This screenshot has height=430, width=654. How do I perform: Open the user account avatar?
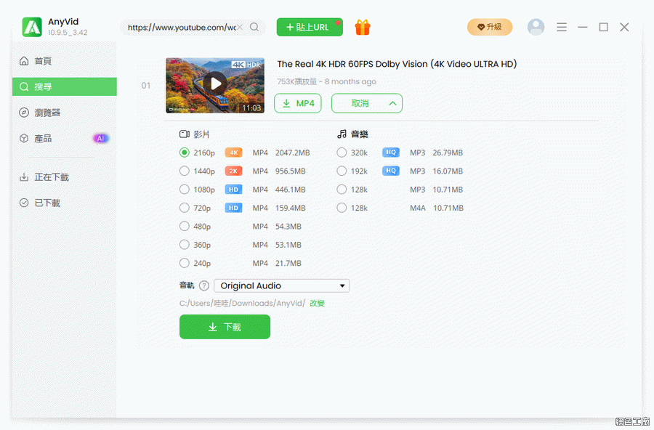tap(536, 28)
